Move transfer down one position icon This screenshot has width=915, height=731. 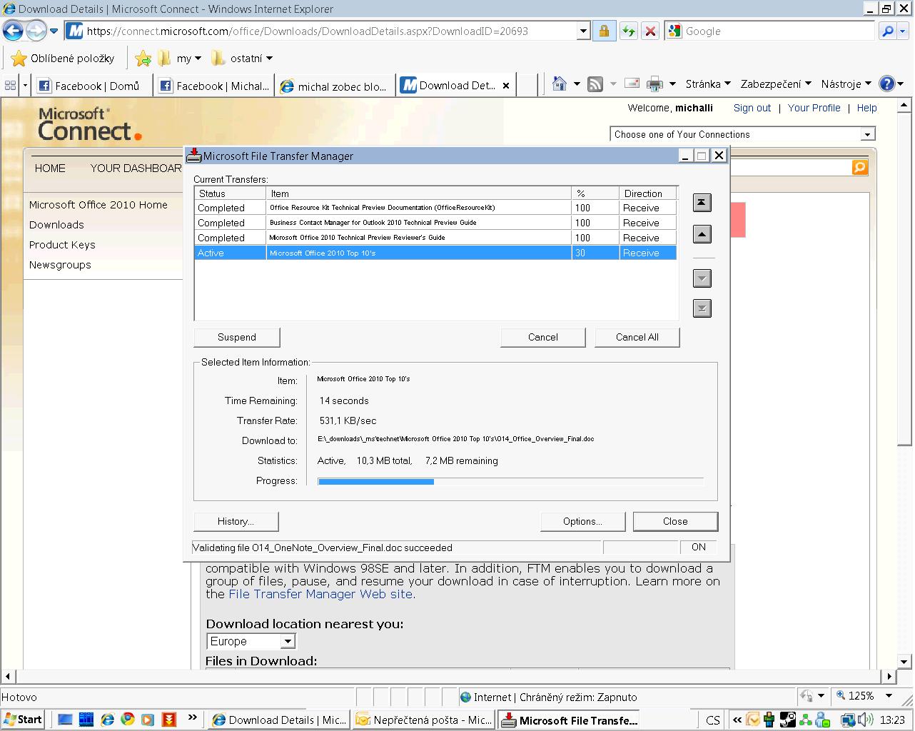[x=702, y=278]
